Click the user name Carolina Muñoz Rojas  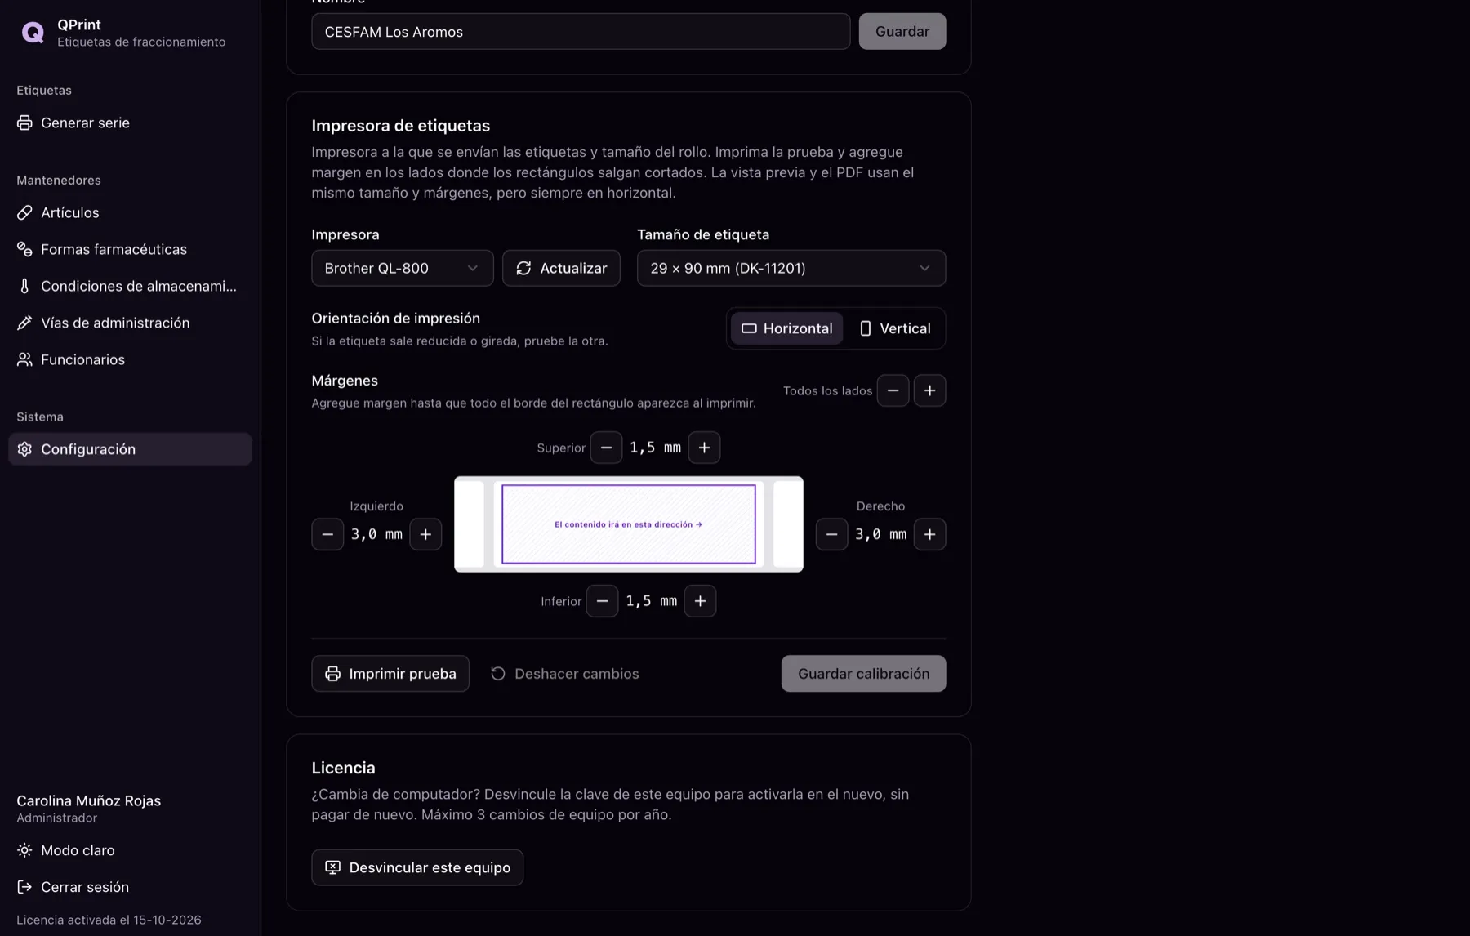coord(89,800)
